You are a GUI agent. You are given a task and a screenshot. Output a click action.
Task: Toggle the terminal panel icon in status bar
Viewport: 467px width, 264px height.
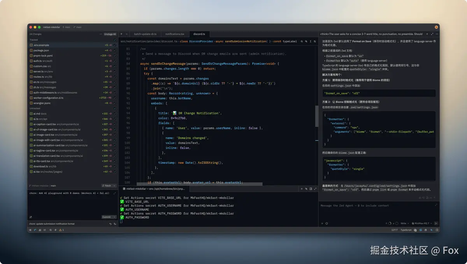[x=421, y=230]
